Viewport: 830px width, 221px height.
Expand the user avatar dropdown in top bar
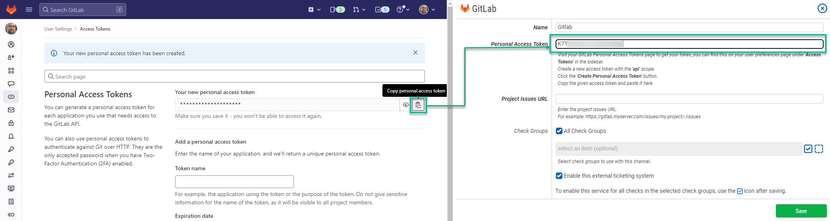tap(427, 10)
